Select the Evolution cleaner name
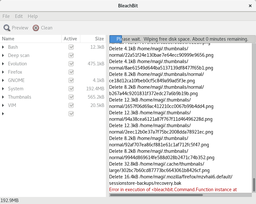This screenshot has width=256, height=204. (17, 64)
